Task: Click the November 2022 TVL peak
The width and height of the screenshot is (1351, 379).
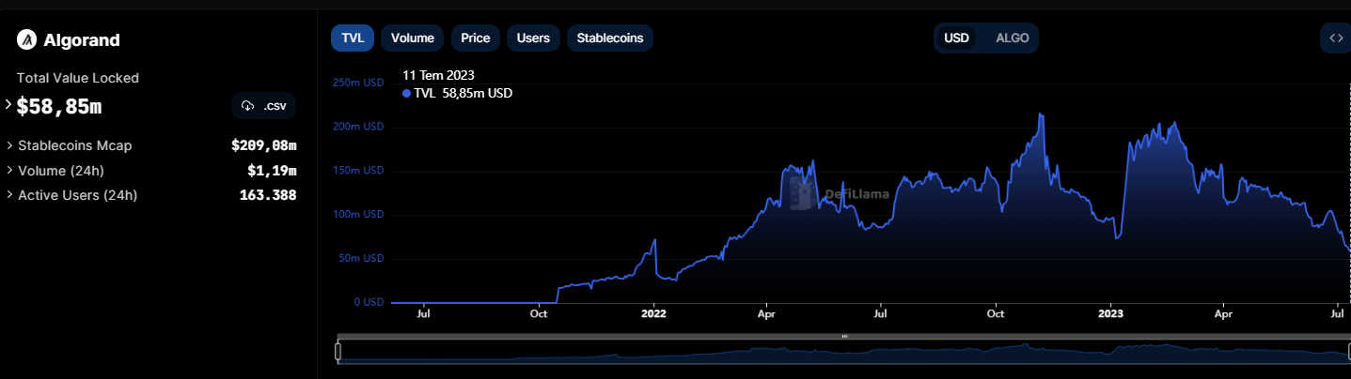Action: tap(1040, 115)
